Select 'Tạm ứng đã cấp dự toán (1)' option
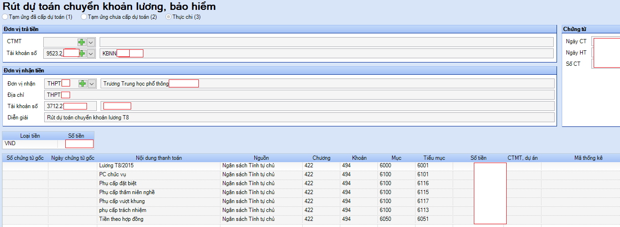 pos(5,17)
